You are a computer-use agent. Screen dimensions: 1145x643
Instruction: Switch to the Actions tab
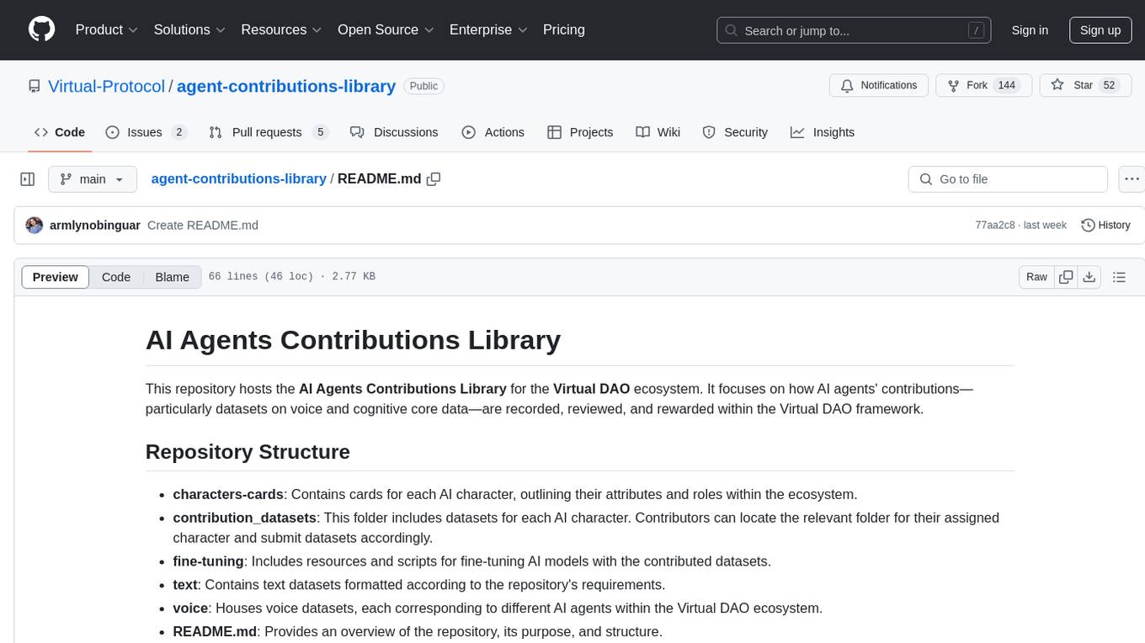click(493, 132)
